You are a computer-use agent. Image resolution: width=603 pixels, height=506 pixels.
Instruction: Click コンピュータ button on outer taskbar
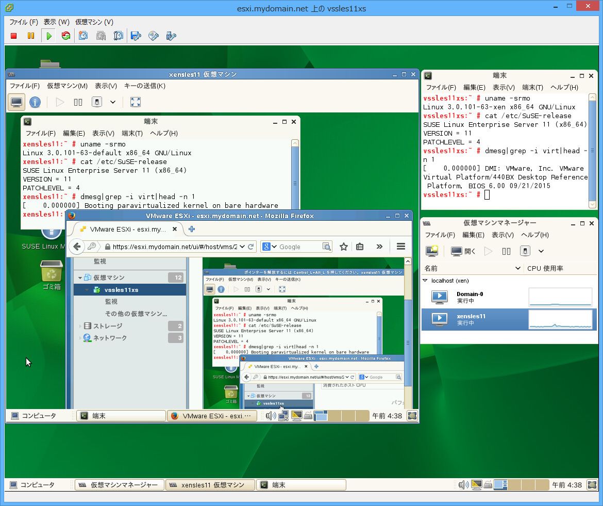pyautogui.click(x=32, y=485)
